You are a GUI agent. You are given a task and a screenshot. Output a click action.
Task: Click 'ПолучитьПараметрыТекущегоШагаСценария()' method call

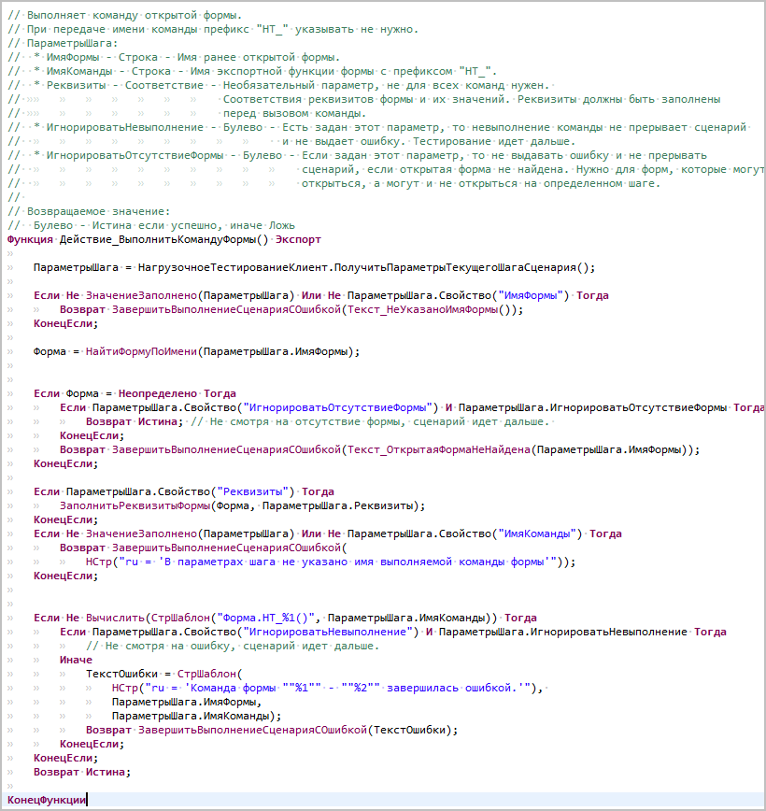coord(461,267)
